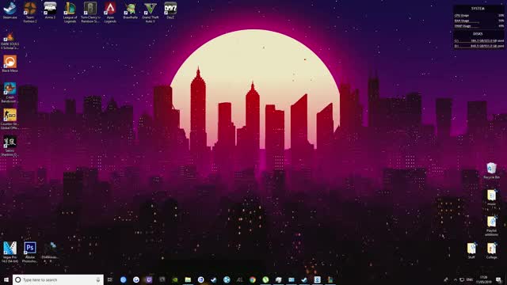Image resolution: width=507 pixels, height=285 pixels.
Task: Expand the hidden system tray icons
Action: coord(456,279)
